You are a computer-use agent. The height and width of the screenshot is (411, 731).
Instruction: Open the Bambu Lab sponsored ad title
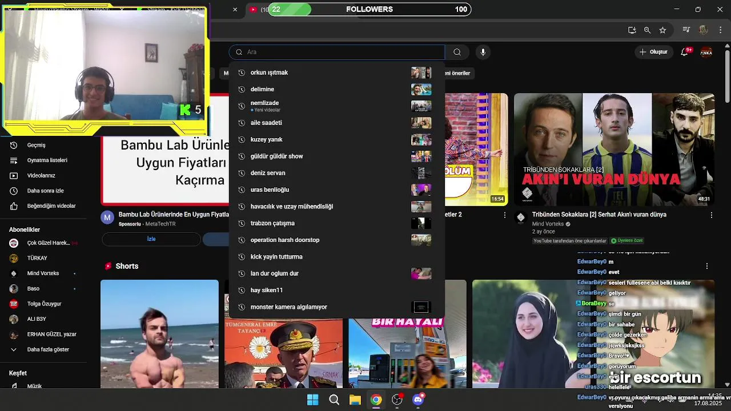[174, 215]
